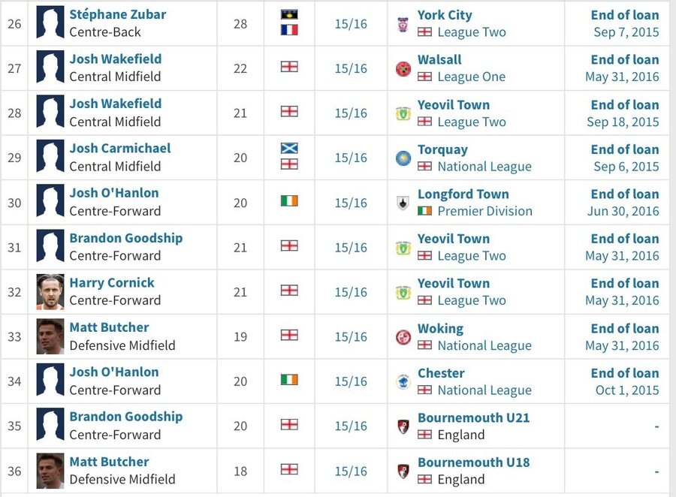Click the Torquay club crest icon
Viewport: 676px width, 497px height.
pos(403,158)
